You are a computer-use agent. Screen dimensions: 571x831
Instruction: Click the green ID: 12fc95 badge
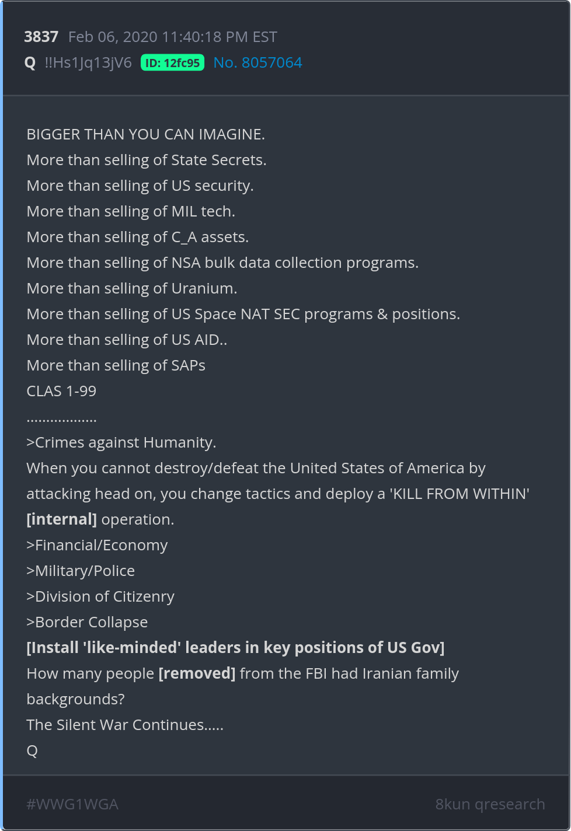coord(172,63)
